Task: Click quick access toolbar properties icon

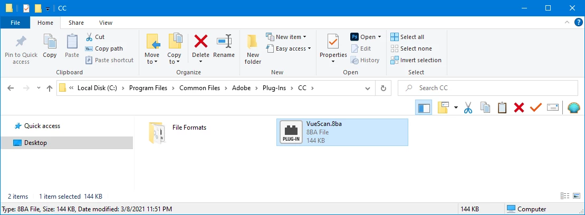Action: [x=26, y=8]
